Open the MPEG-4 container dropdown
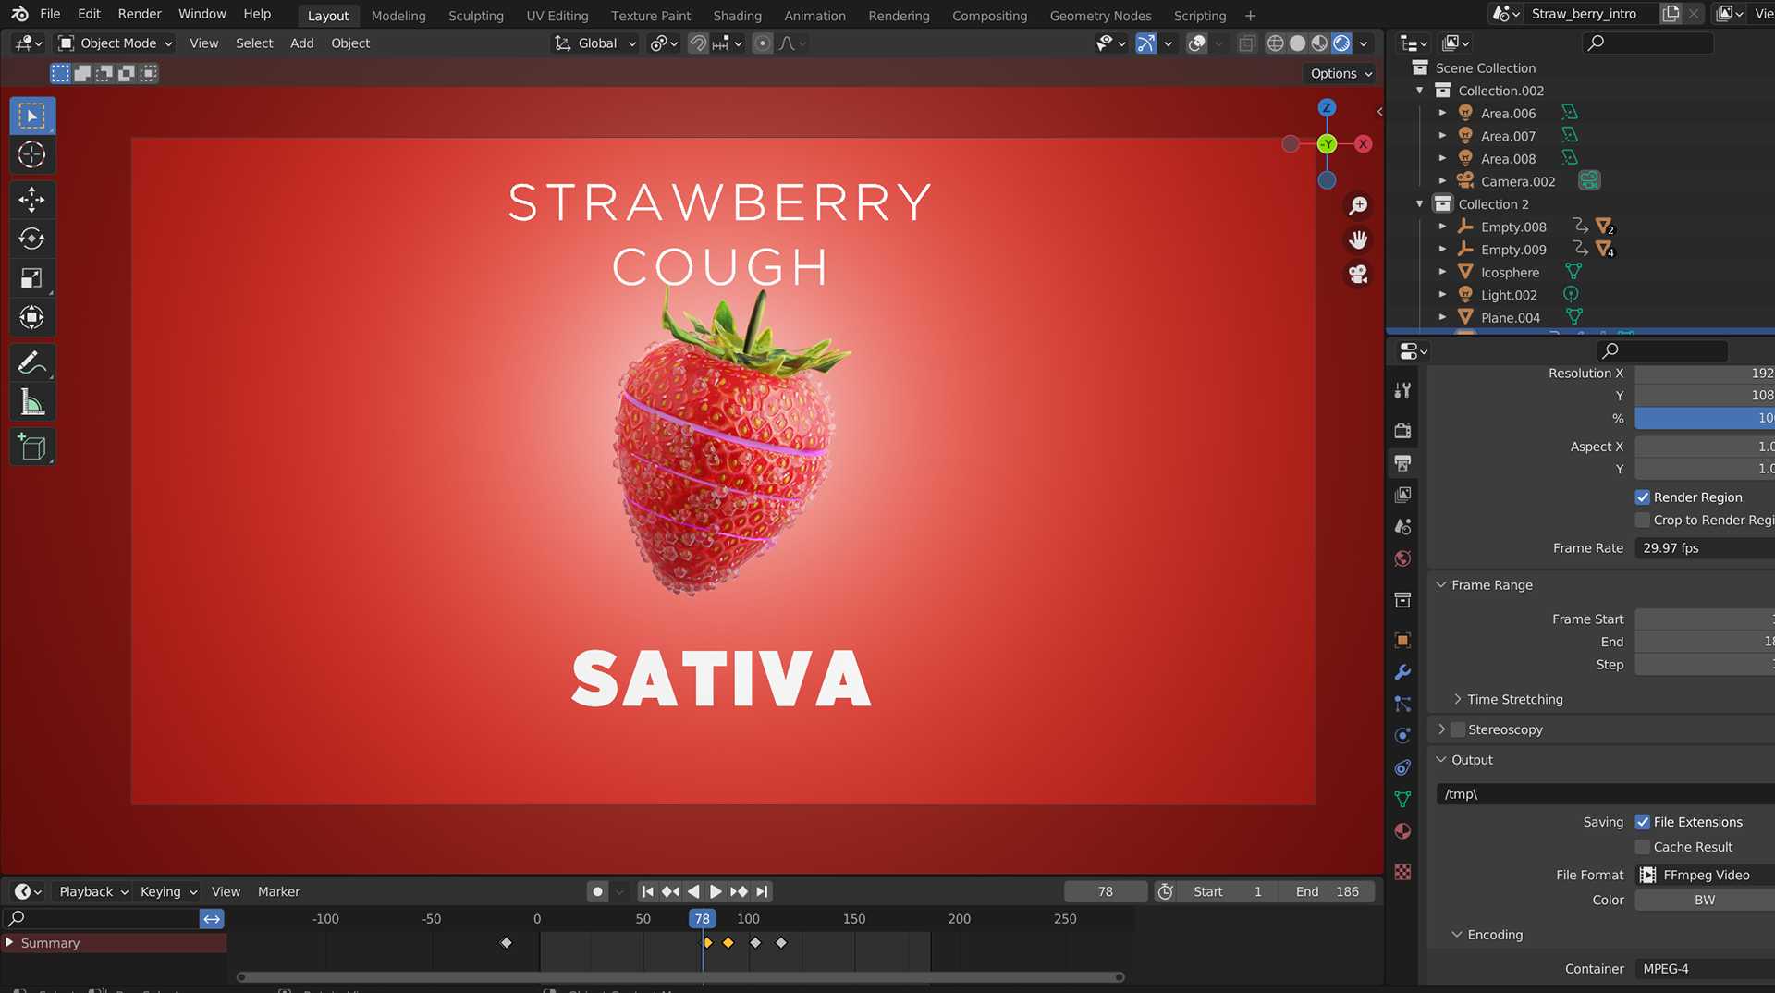The height and width of the screenshot is (993, 1775). tap(1704, 969)
